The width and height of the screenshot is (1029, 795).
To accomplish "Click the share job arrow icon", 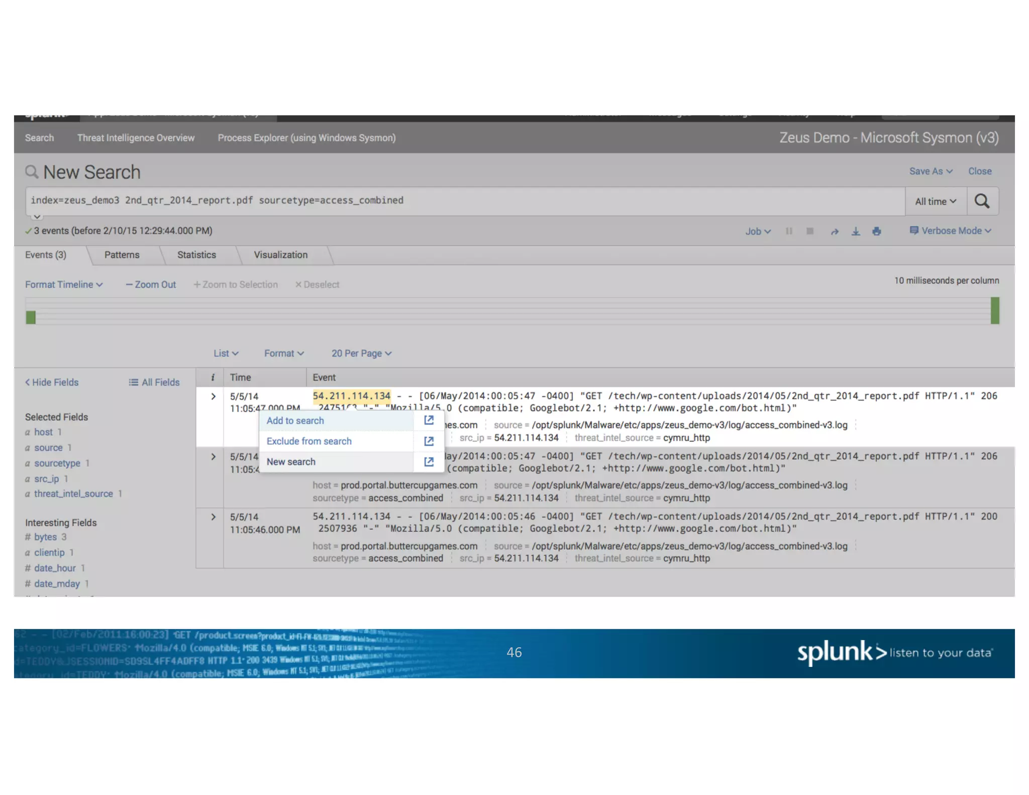I will tap(835, 232).
